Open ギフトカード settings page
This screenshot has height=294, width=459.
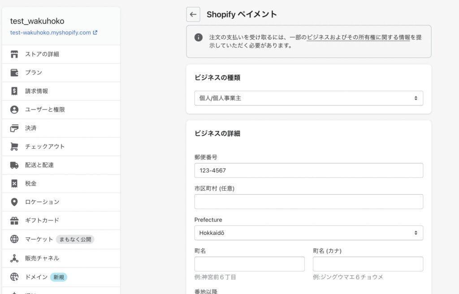click(61, 220)
